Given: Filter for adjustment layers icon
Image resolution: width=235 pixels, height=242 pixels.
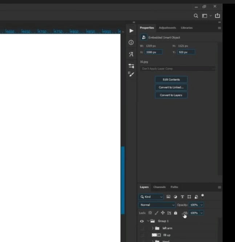Looking at the screenshot, I should (x=175, y=197).
